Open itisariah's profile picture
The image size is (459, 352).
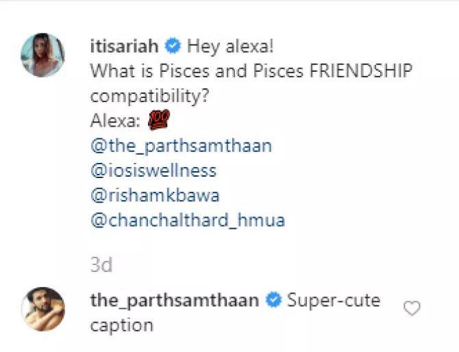[x=43, y=53]
